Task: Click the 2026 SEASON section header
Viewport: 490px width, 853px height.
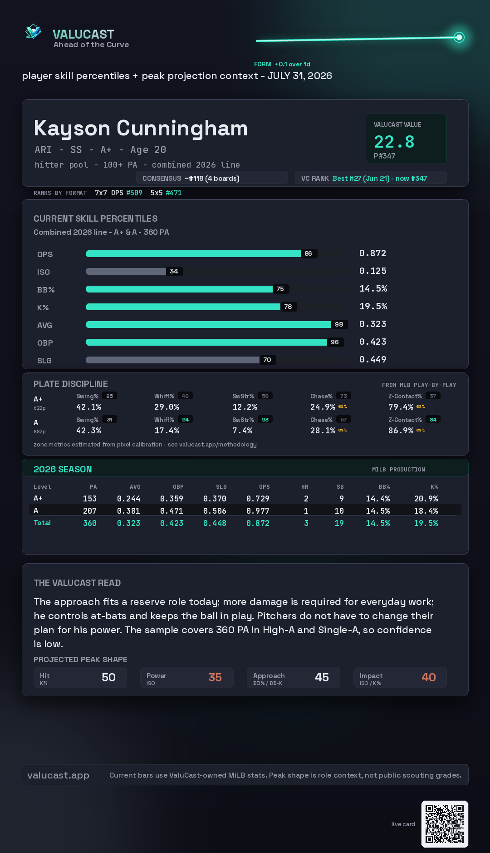Action: click(63, 469)
